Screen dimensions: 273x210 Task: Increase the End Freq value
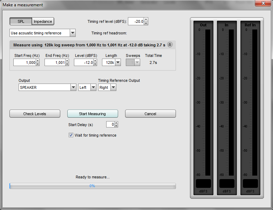pos(67,61)
